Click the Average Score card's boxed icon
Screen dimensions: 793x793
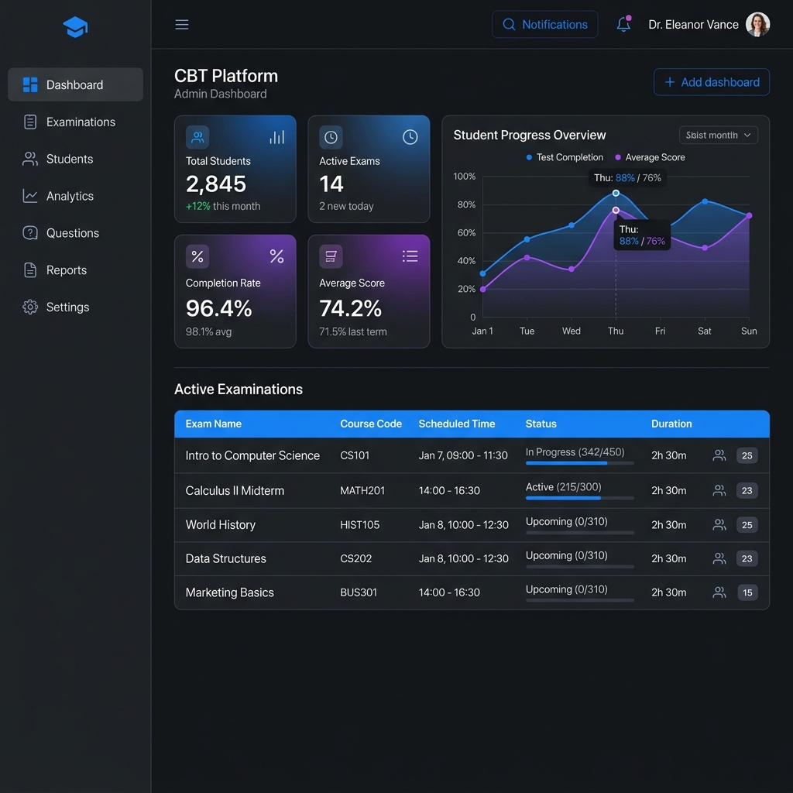coord(331,256)
